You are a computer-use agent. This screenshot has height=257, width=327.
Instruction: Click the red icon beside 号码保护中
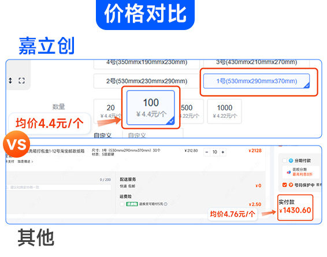[x=291, y=185]
